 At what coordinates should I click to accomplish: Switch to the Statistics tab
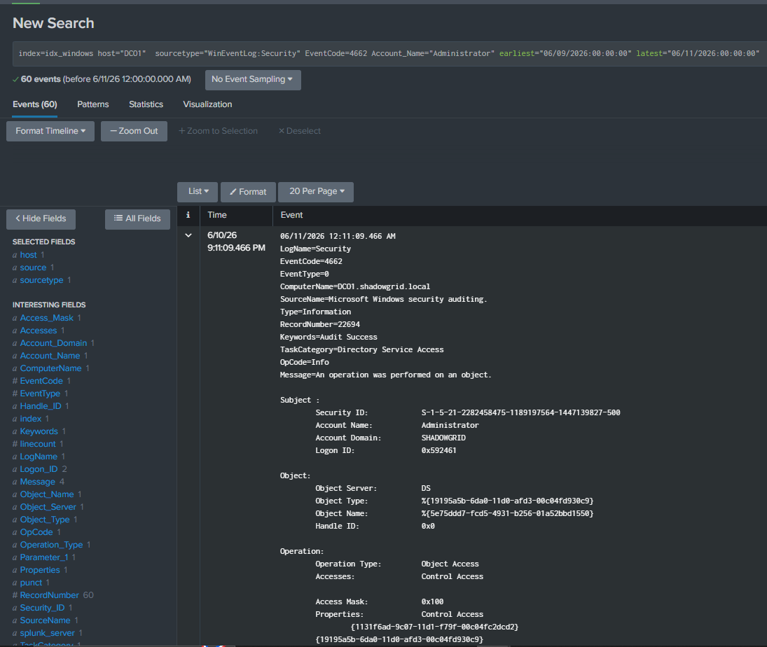tap(146, 104)
